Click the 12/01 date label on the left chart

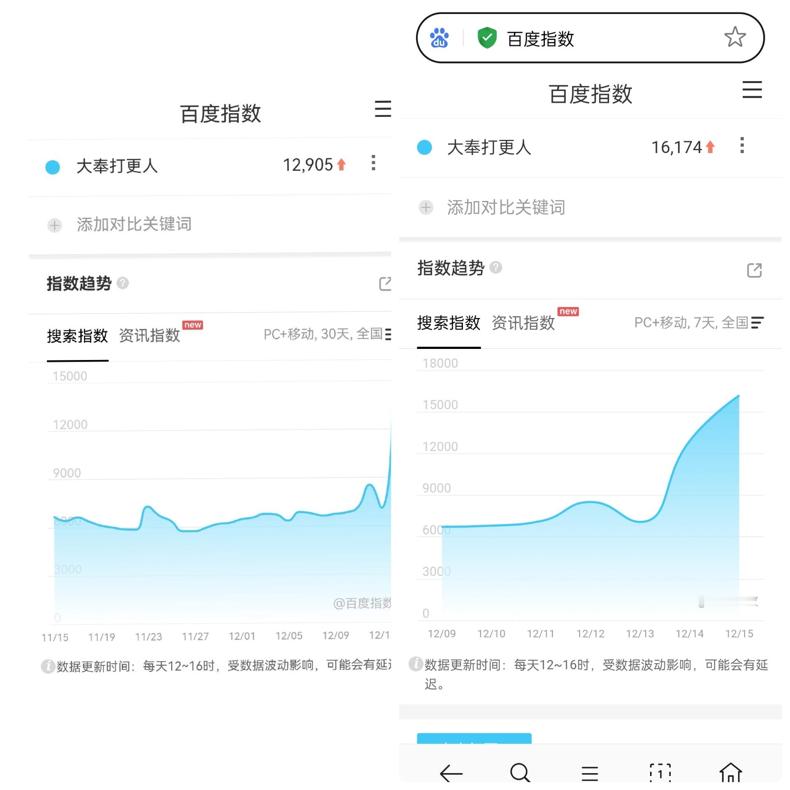pos(242,636)
